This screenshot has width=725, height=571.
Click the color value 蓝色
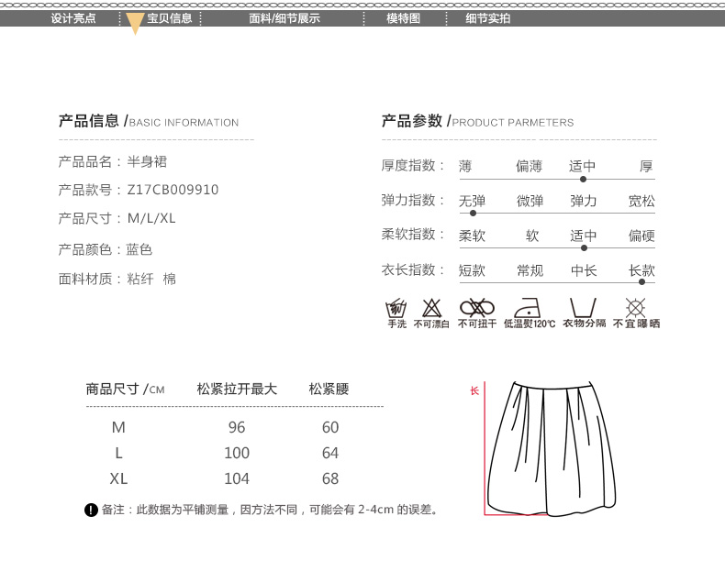pyautogui.click(x=139, y=249)
